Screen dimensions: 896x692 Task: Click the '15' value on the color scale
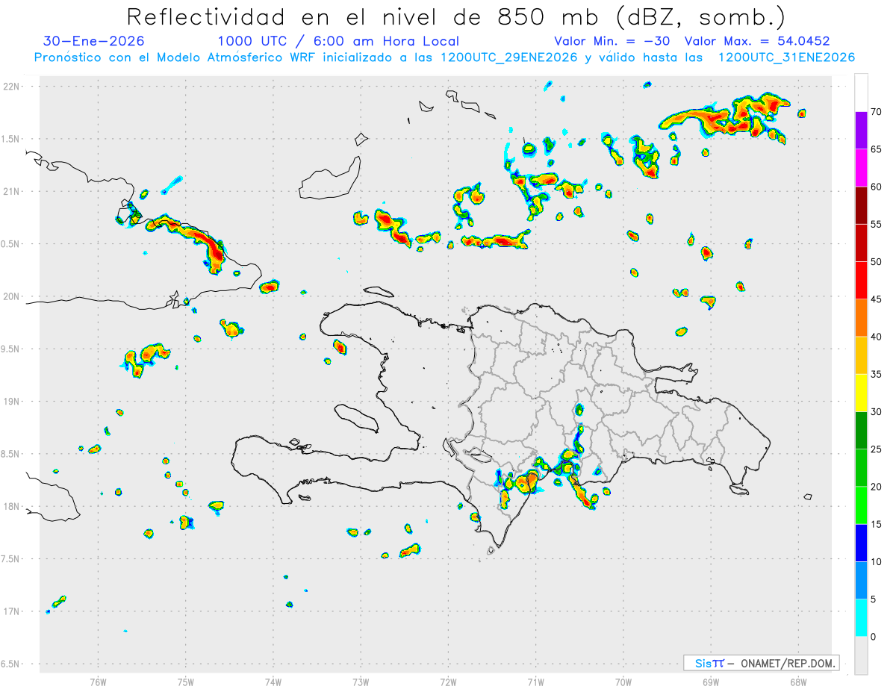877,524
